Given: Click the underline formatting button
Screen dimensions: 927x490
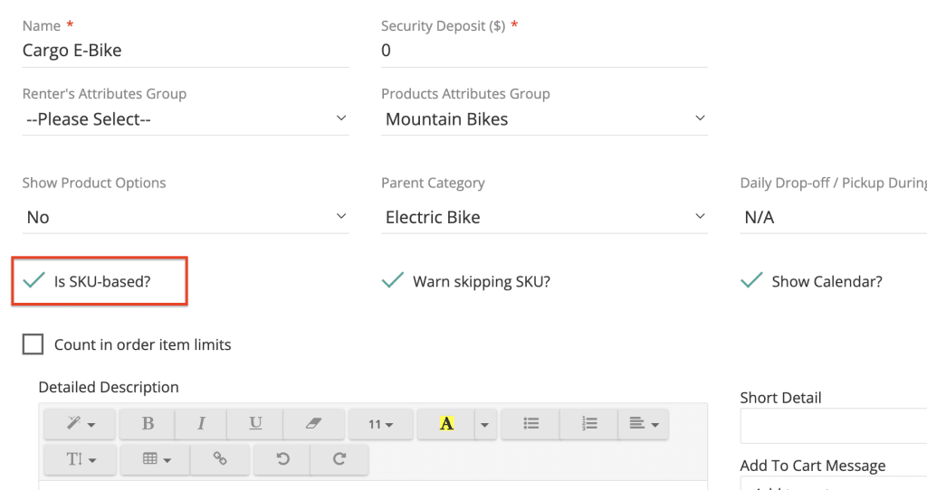Looking at the screenshot, I should click(256, 423).
